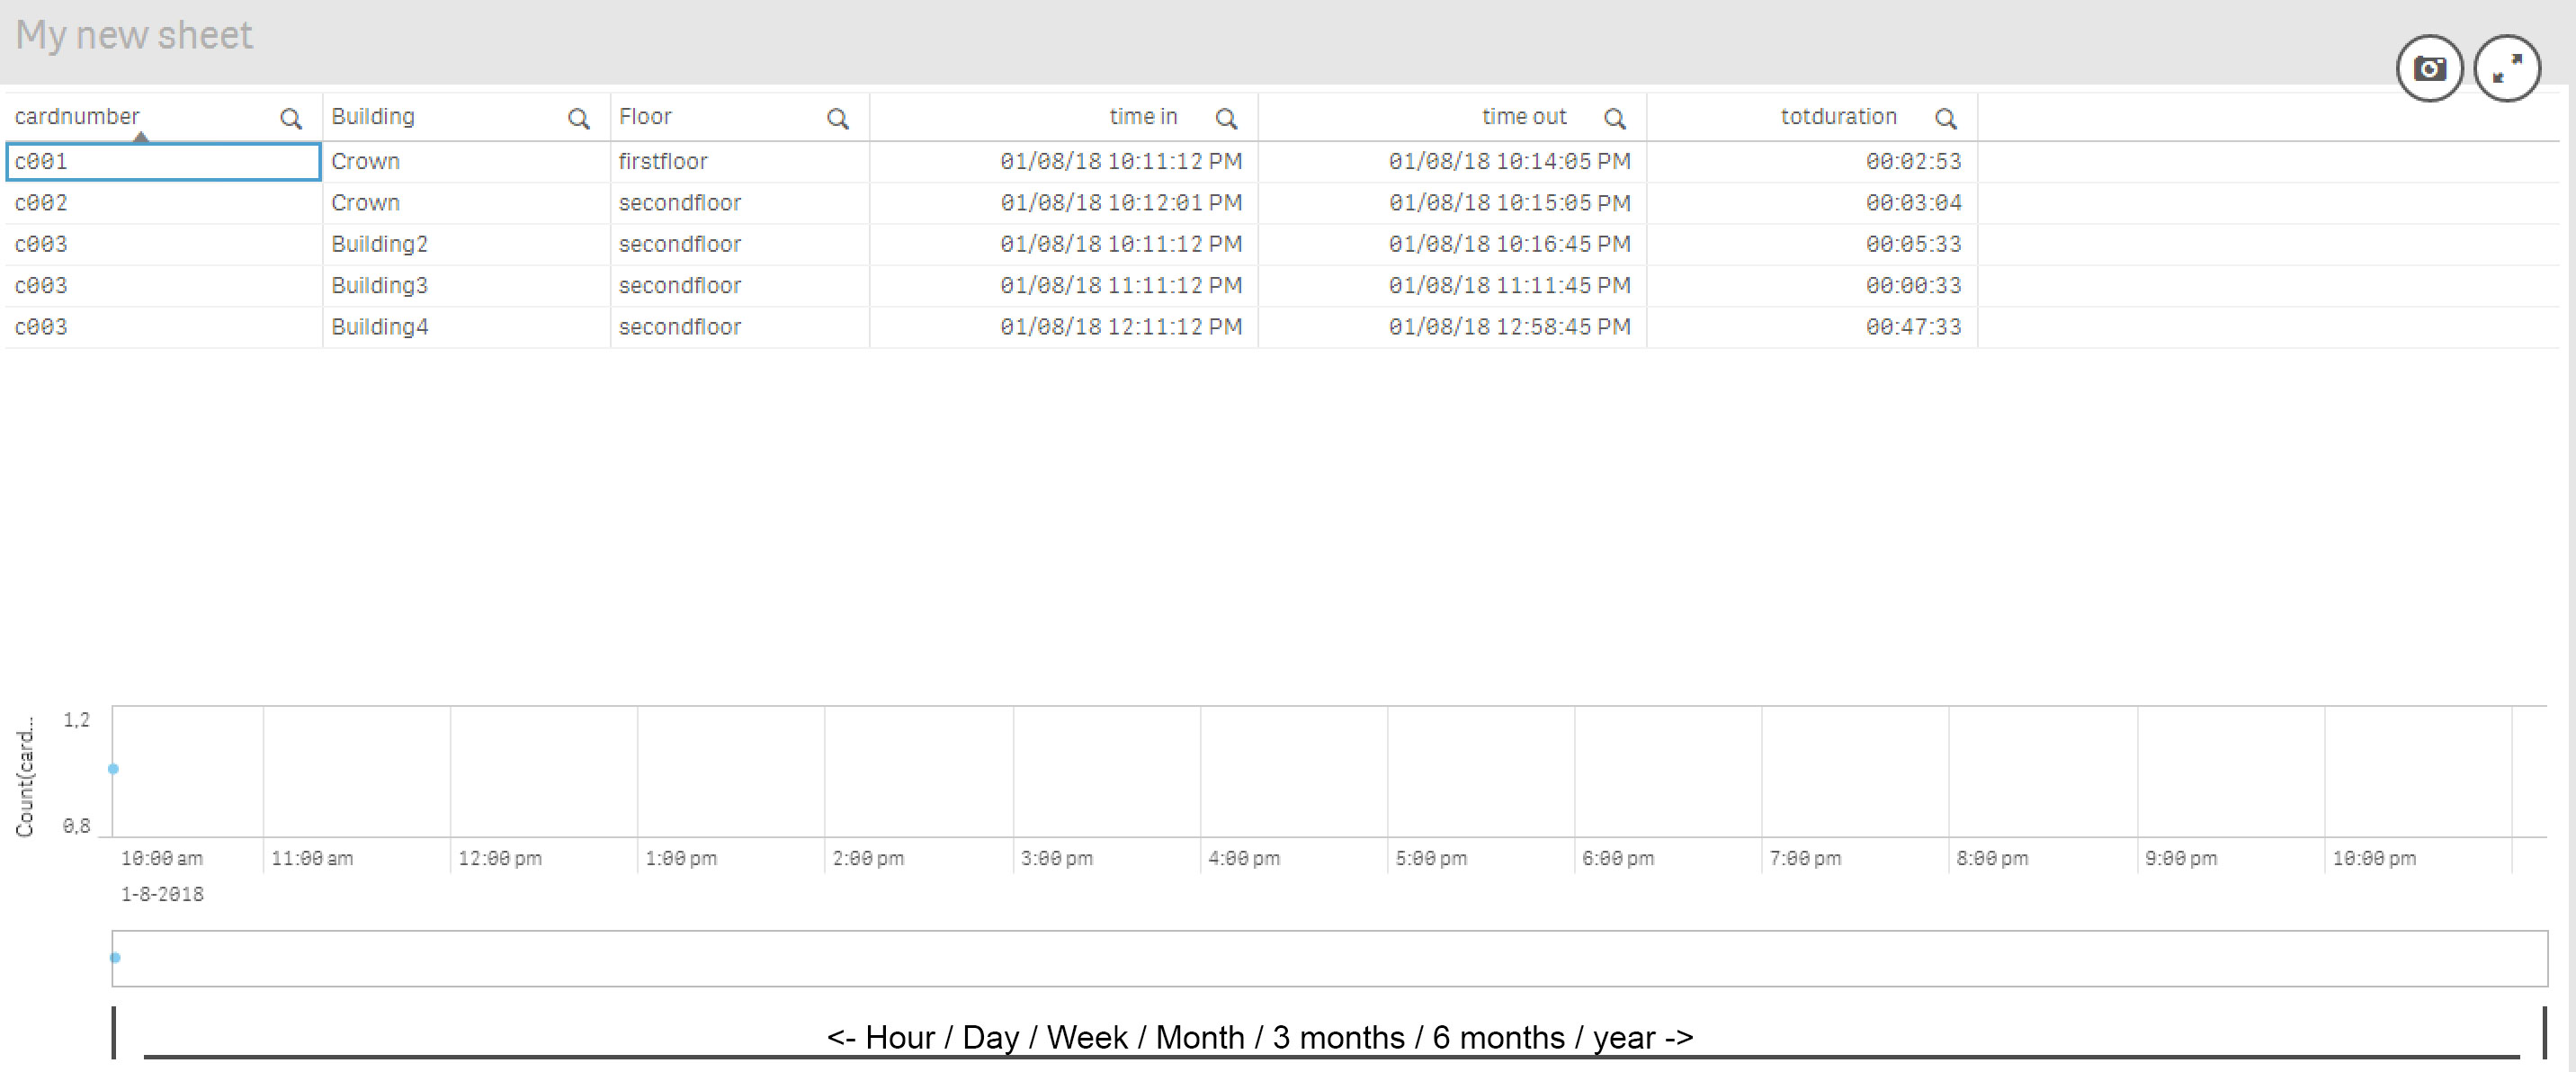Sort by cardnumber column header
Screen dimensions: 2576x1072
(77, 117)
